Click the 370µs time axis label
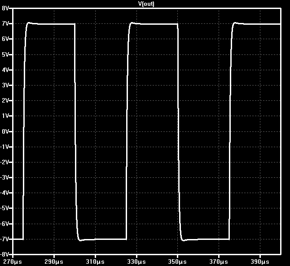 click(219, 262)
